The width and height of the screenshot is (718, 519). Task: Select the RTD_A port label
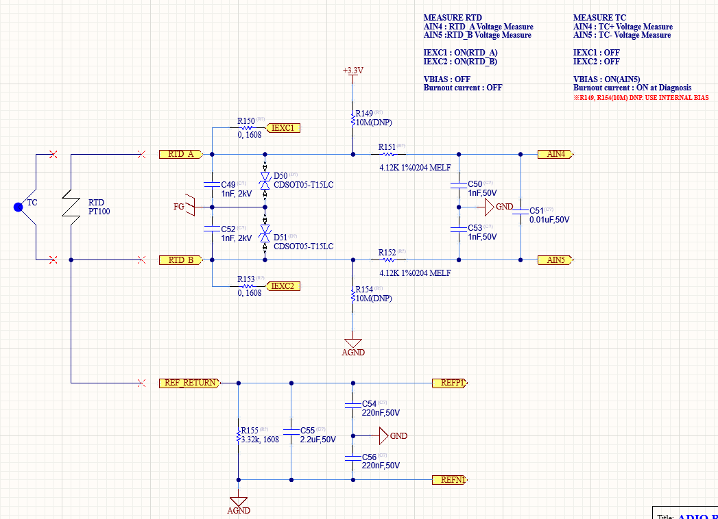[x=181, y=154]
